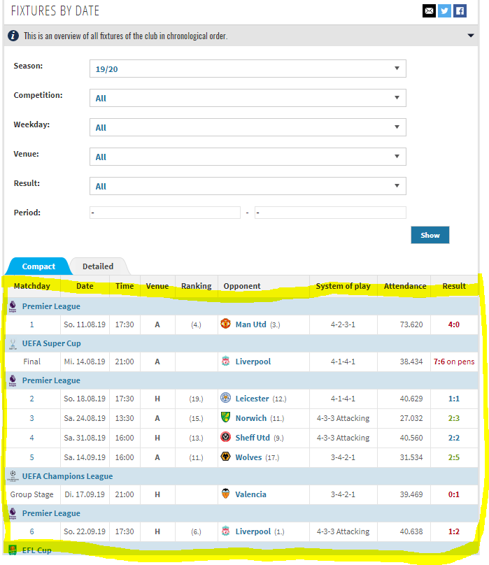Share fixtures via the email envelope icon
This screenshot has width=489, height=565.
(429, 10)
